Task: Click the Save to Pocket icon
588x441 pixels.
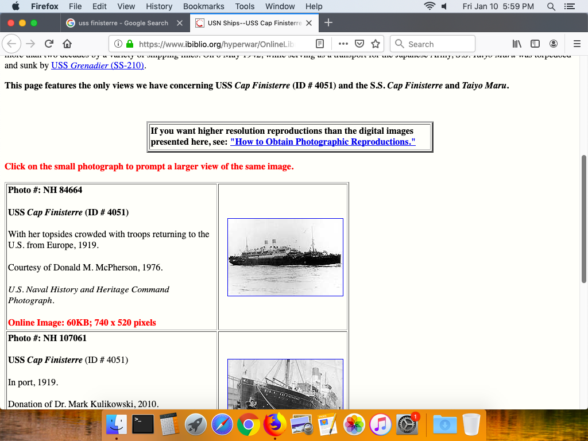Action: (x=359, y=44)
